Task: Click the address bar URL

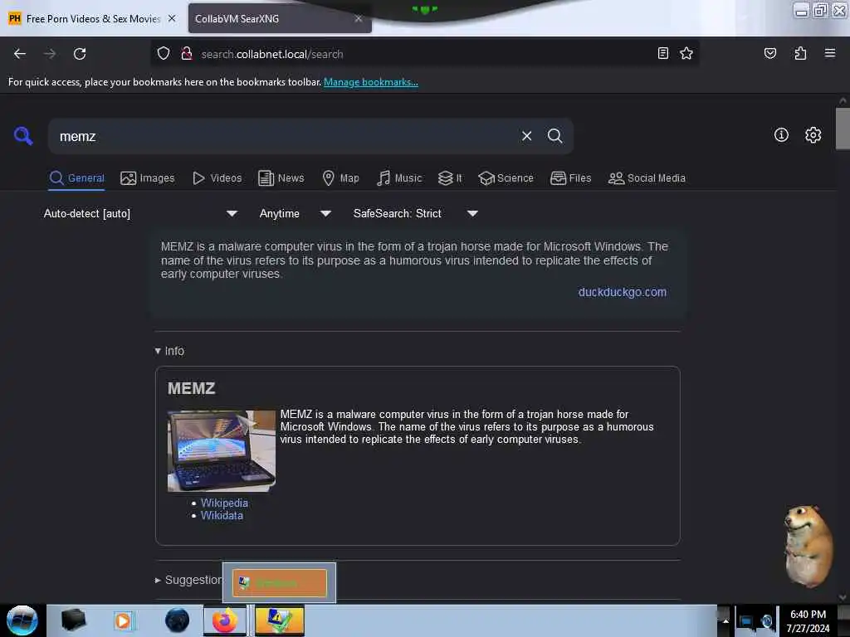Action: click(272, 54)
